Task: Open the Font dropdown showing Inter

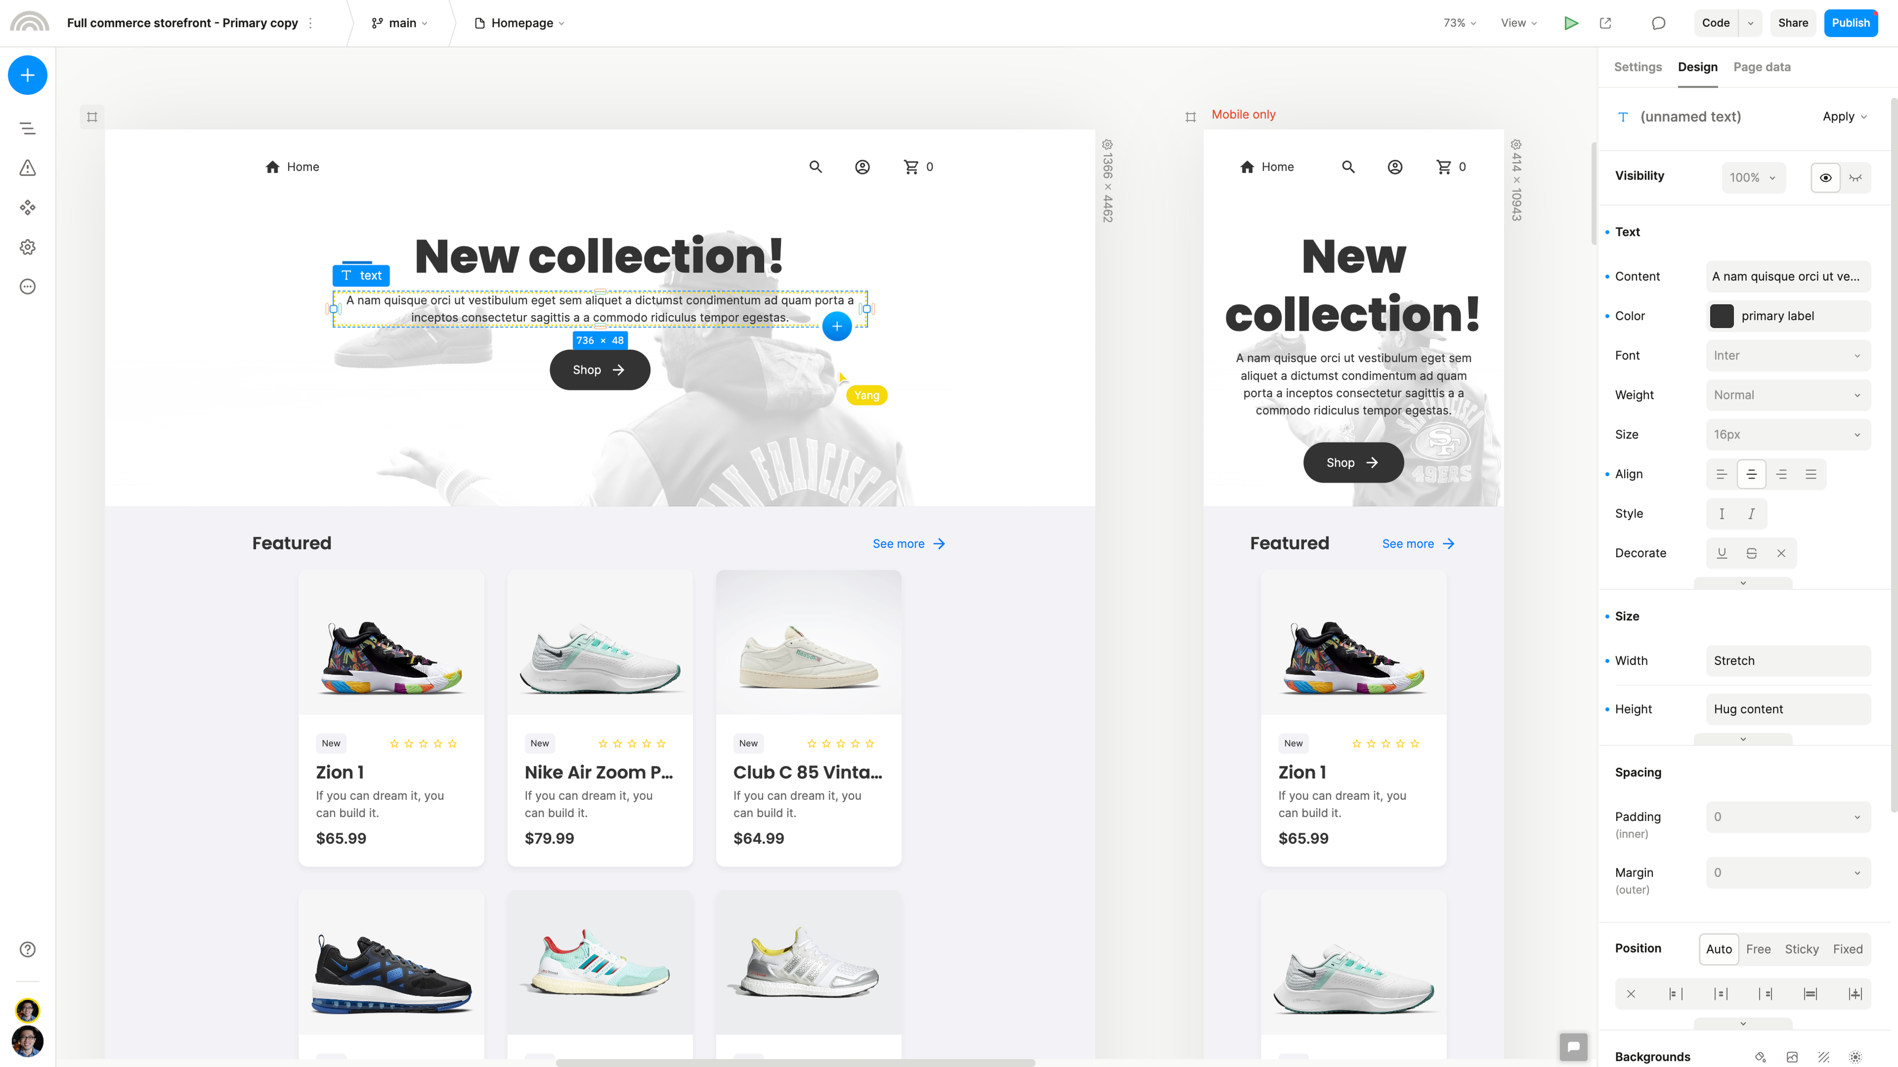Action: coord(1788,356)
